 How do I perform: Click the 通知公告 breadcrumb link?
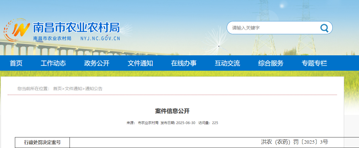(x=94, y=89)
